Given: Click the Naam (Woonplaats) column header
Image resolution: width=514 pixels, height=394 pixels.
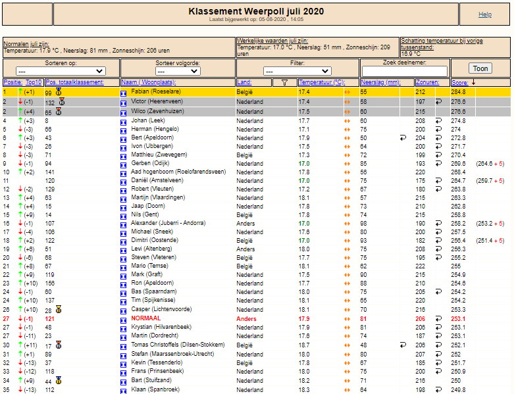Looking at the screenshot, I should [149, 82].
